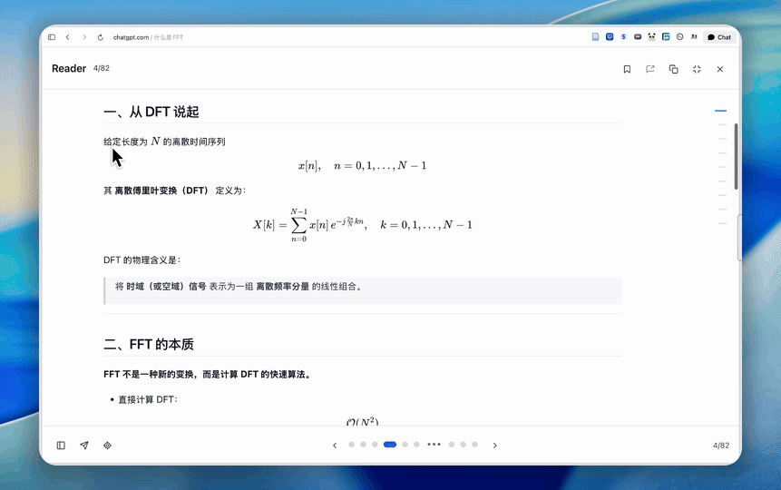Click bold text 离散傅里叶变换（DFT）
The height and width of the screenshot is (490, 781).
coord(161,191)
